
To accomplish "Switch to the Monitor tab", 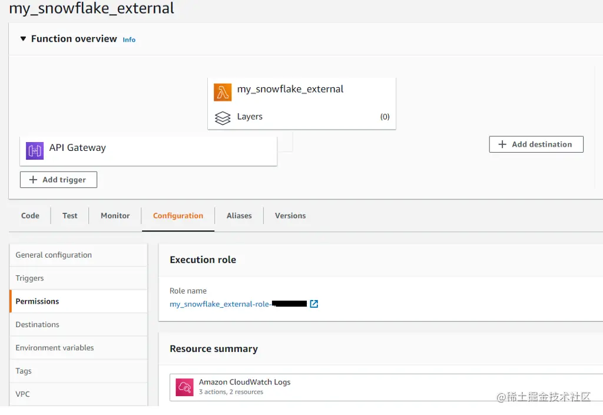I will 115,216.
